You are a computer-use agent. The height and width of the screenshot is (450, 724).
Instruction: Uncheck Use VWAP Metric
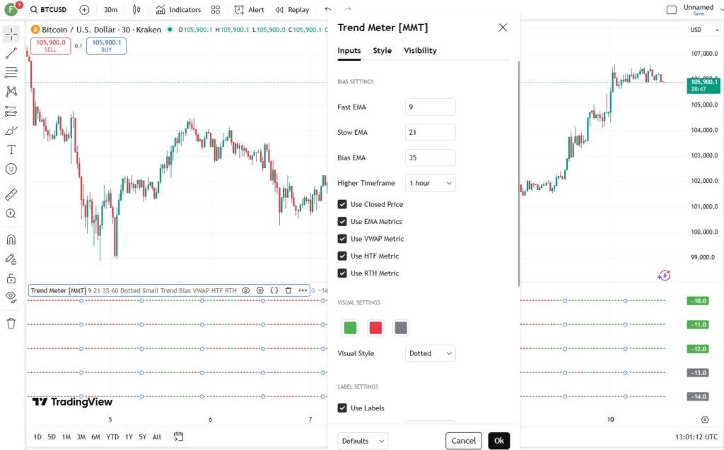342,239
